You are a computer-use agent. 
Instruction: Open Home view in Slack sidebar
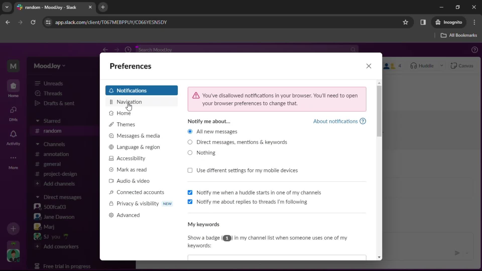click(13, 88)
